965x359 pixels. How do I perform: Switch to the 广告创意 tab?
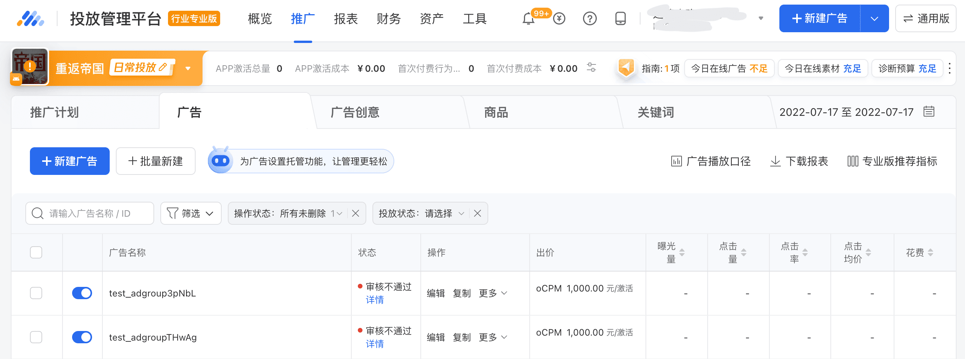355,112
